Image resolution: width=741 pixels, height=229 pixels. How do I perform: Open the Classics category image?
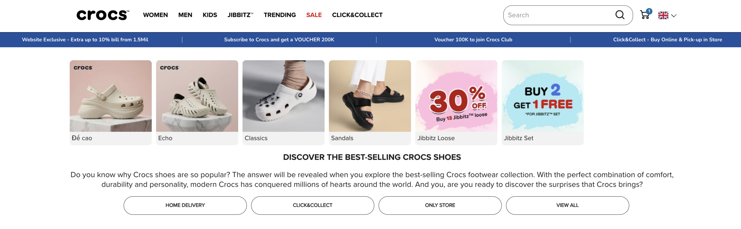click(x=283, y=96)
